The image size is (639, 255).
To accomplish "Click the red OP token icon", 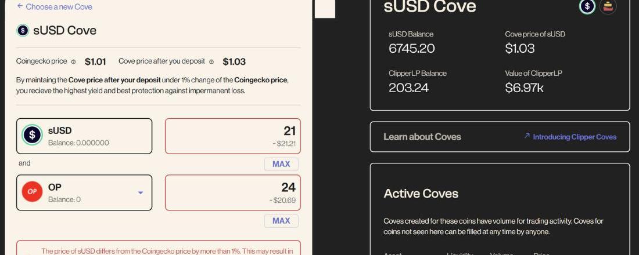I will tap(32, 192).
